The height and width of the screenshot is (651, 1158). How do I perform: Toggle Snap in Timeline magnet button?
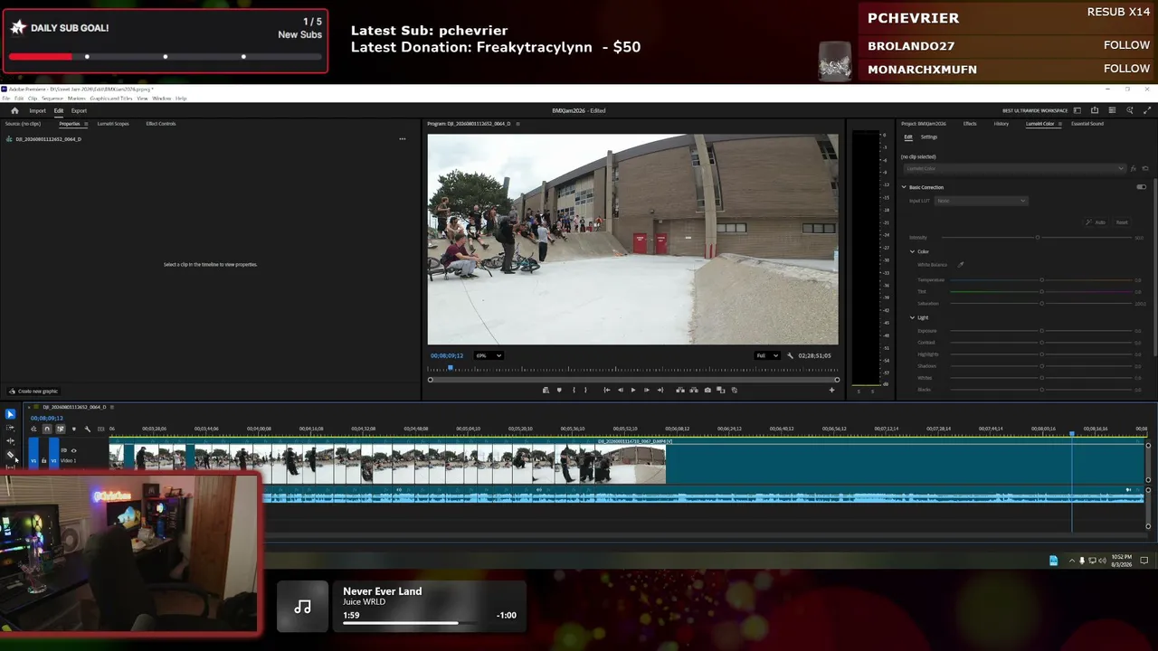tap(47, 429)
